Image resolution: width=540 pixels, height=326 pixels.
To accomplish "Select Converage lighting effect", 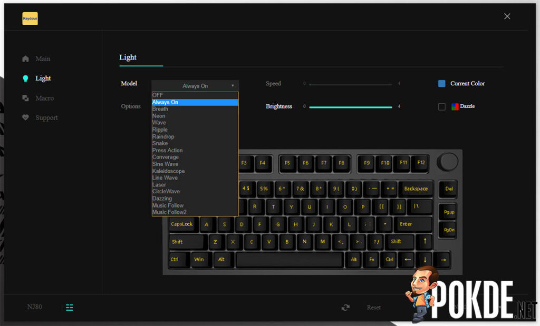I will pyautogui.click(x=195, y=157).
